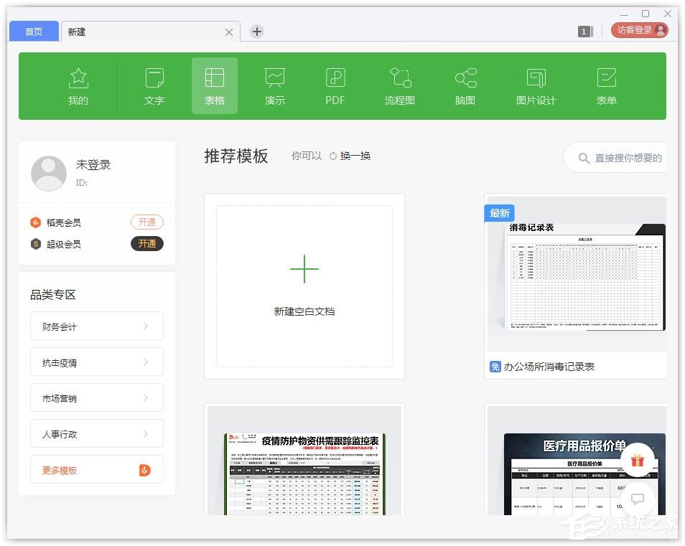This screenshot has height=546, width=685.
Task: Select the 流程图 flowchart icon
Action: click(399, 85)
